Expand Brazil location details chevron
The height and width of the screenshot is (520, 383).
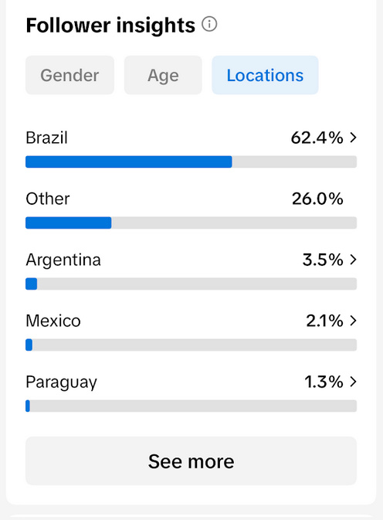[x=354, y=138]
